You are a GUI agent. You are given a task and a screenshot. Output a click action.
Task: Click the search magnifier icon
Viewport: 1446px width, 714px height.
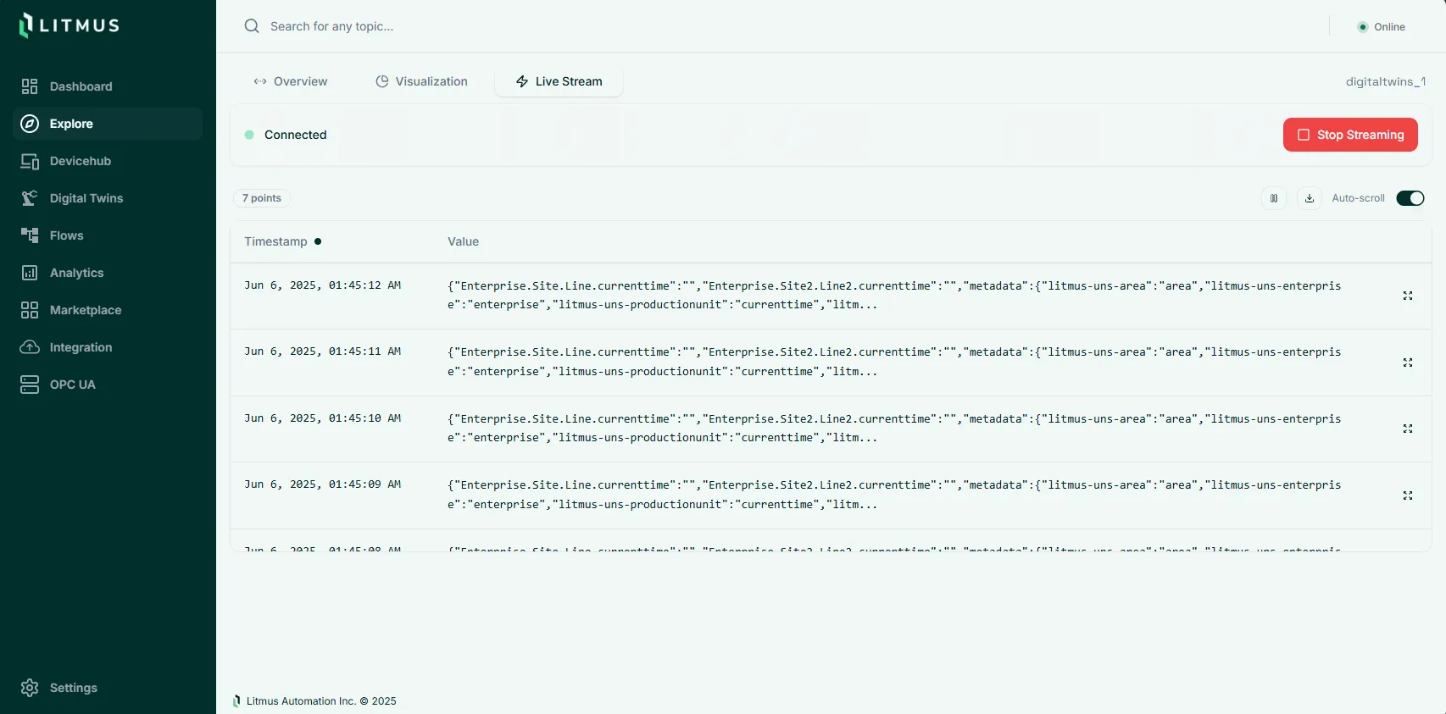[252, 26]
